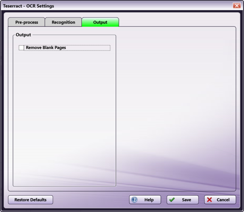Open the Recognition tab

click(x=63, y=22)
